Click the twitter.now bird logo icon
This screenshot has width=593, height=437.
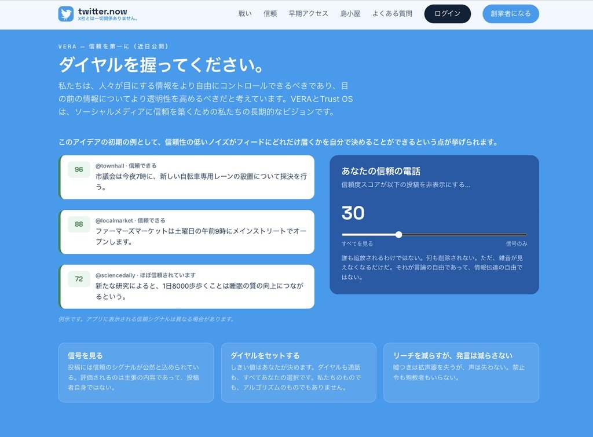coord(66,14)
